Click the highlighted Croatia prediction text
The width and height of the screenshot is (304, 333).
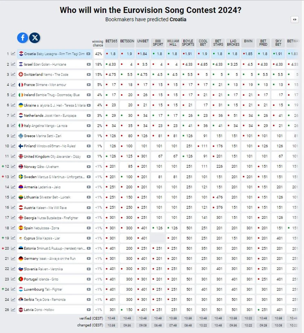coord(177,19)
